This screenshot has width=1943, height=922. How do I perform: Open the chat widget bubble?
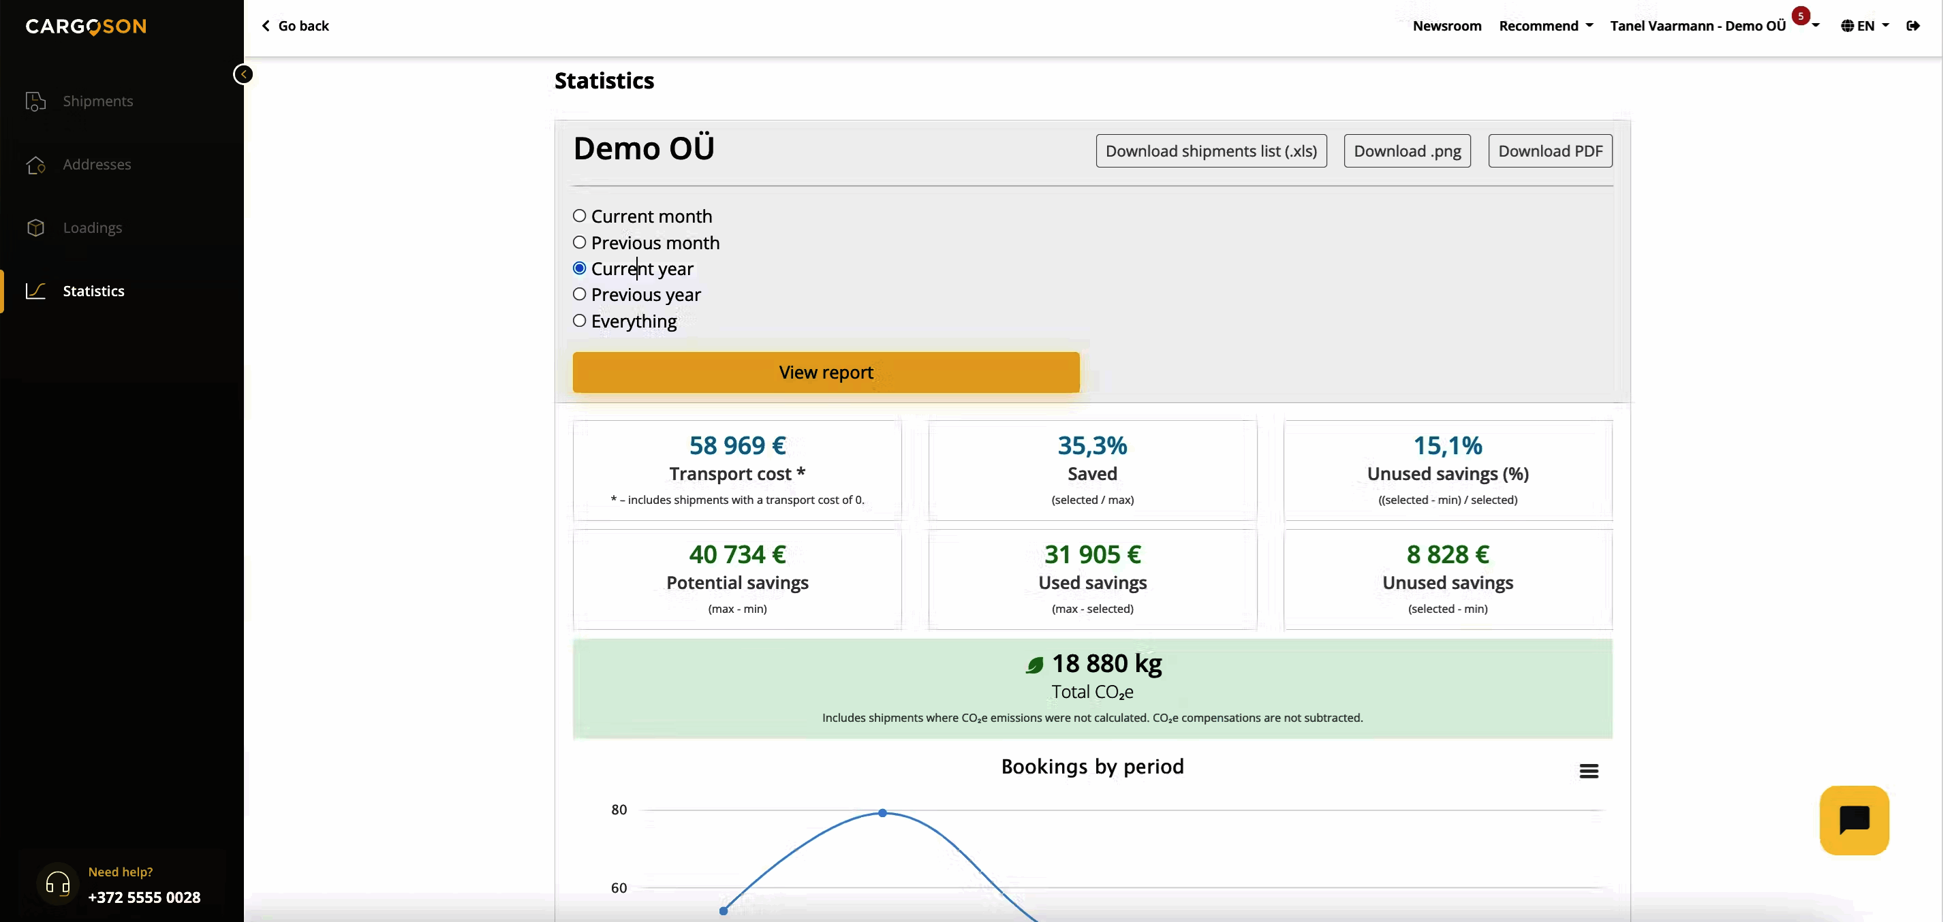pos(1853,819)
